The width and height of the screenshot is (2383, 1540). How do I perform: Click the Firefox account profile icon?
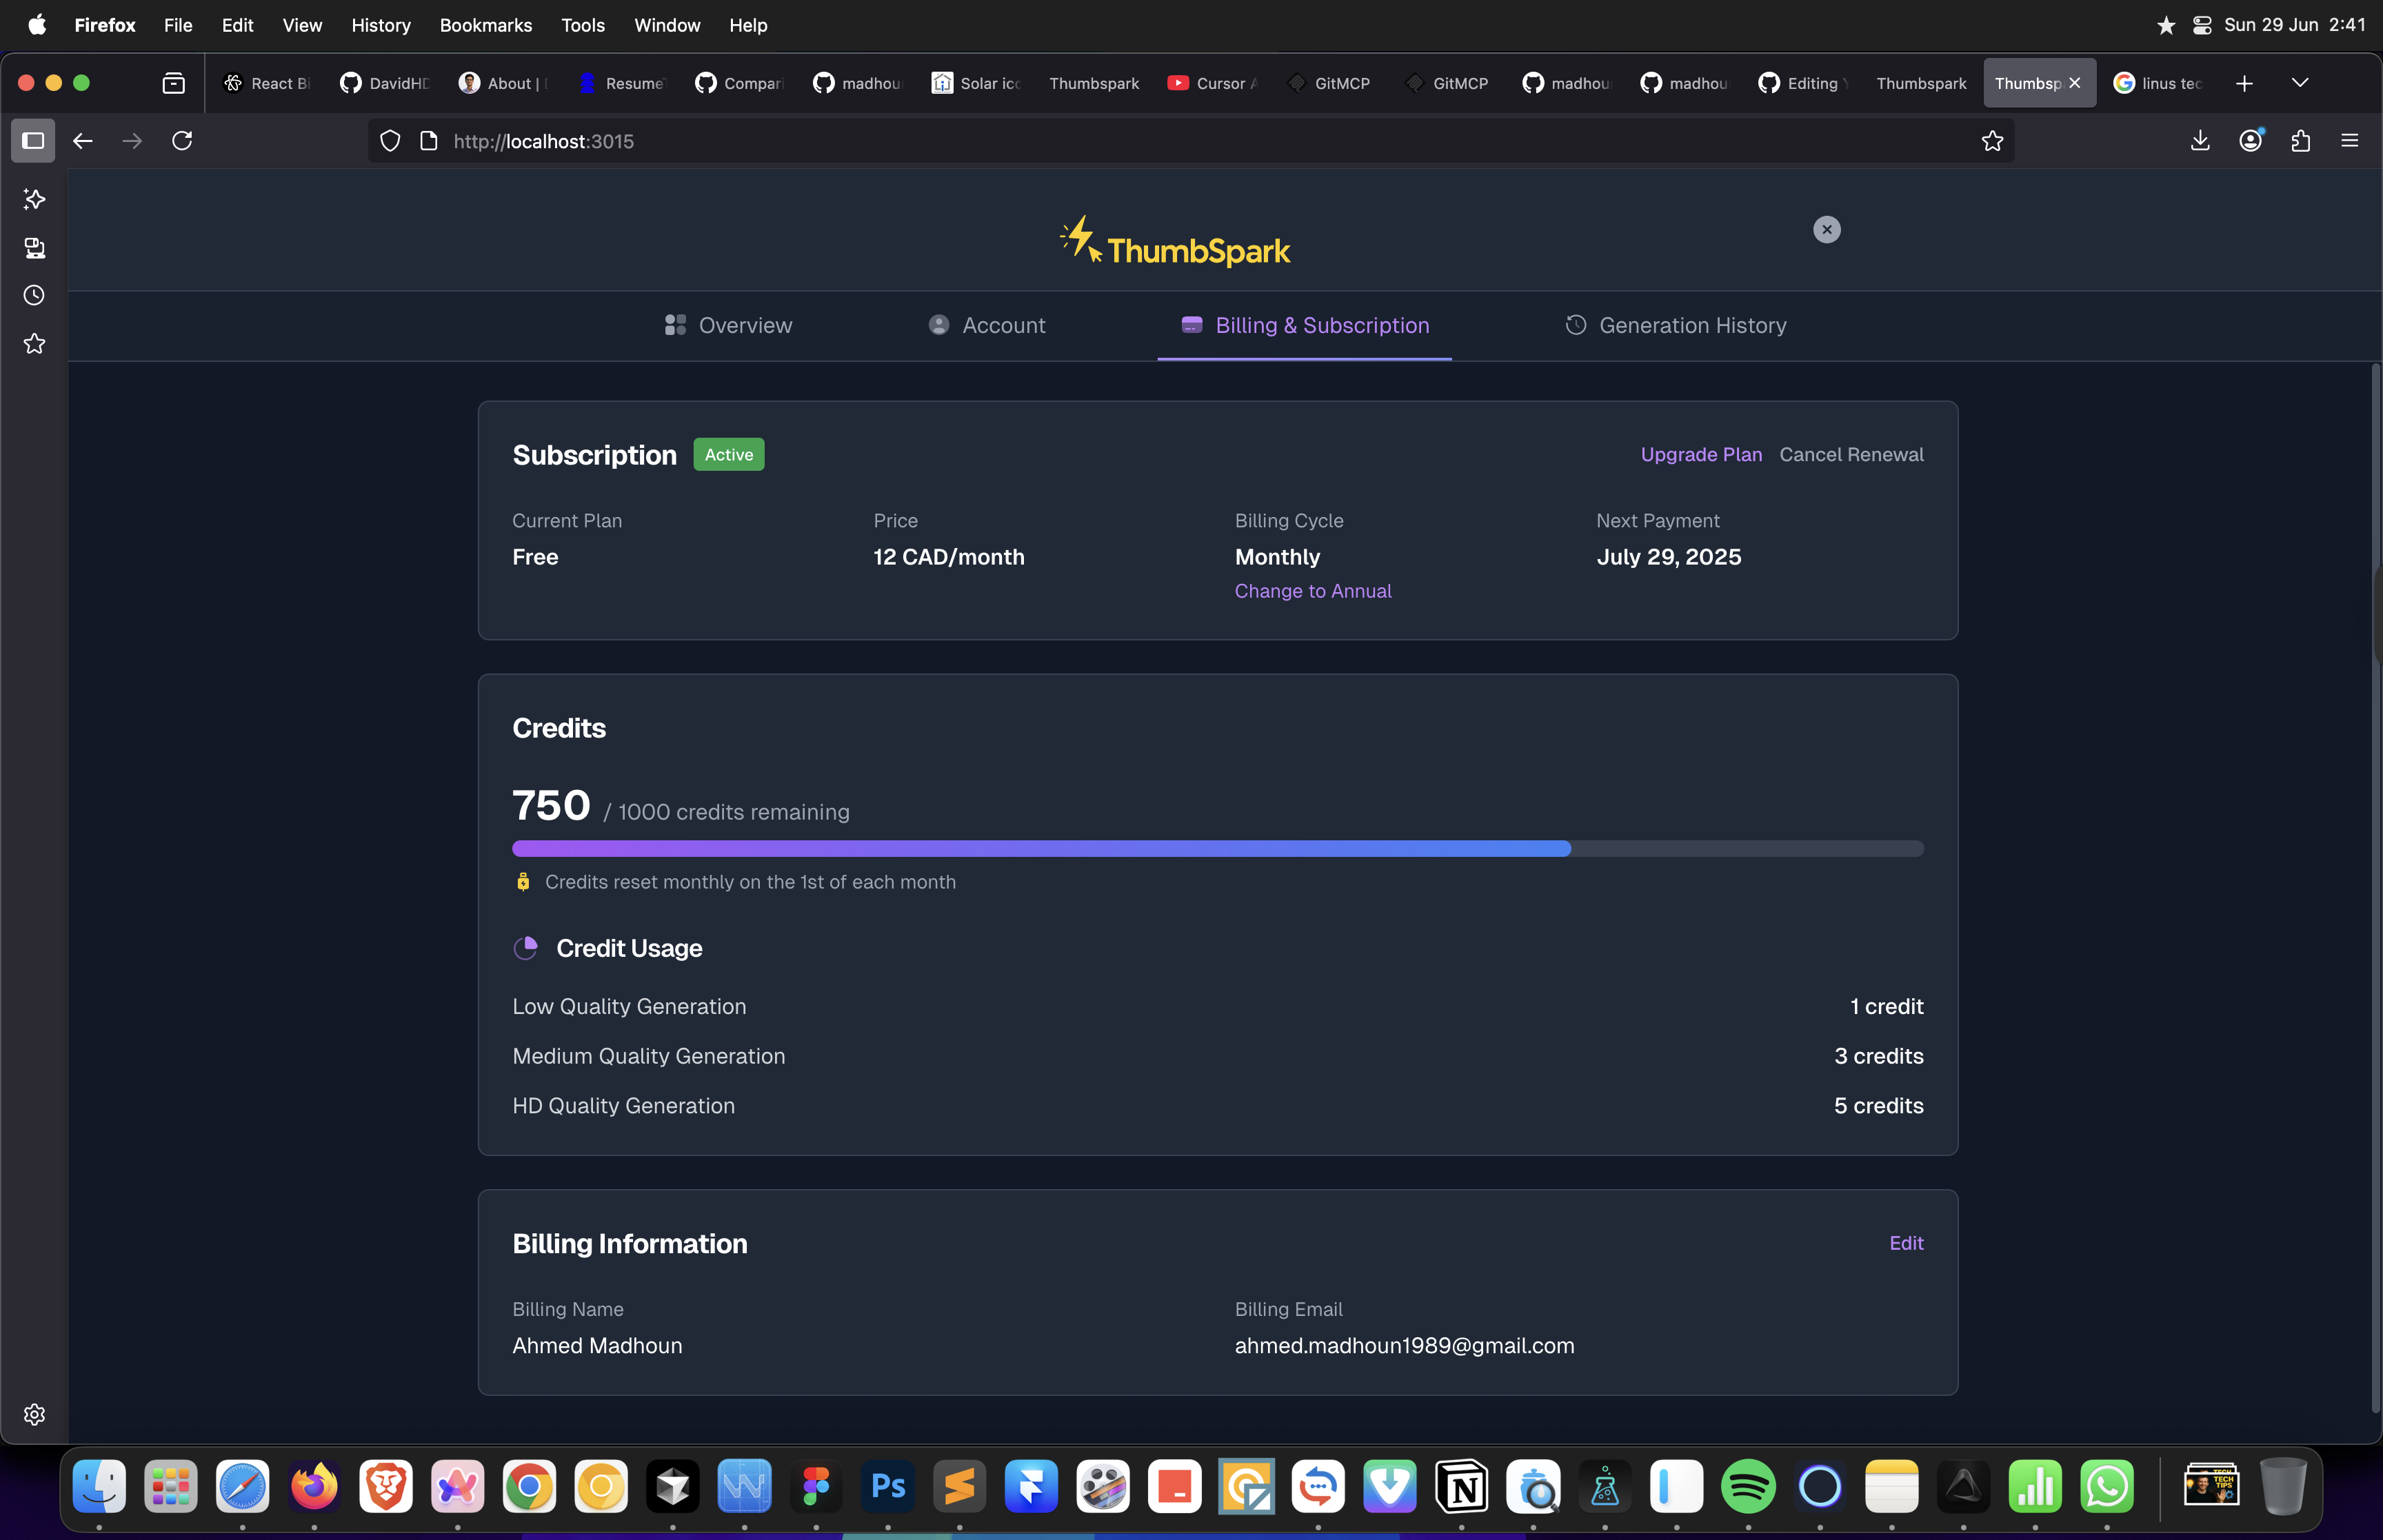(2250, 141)
